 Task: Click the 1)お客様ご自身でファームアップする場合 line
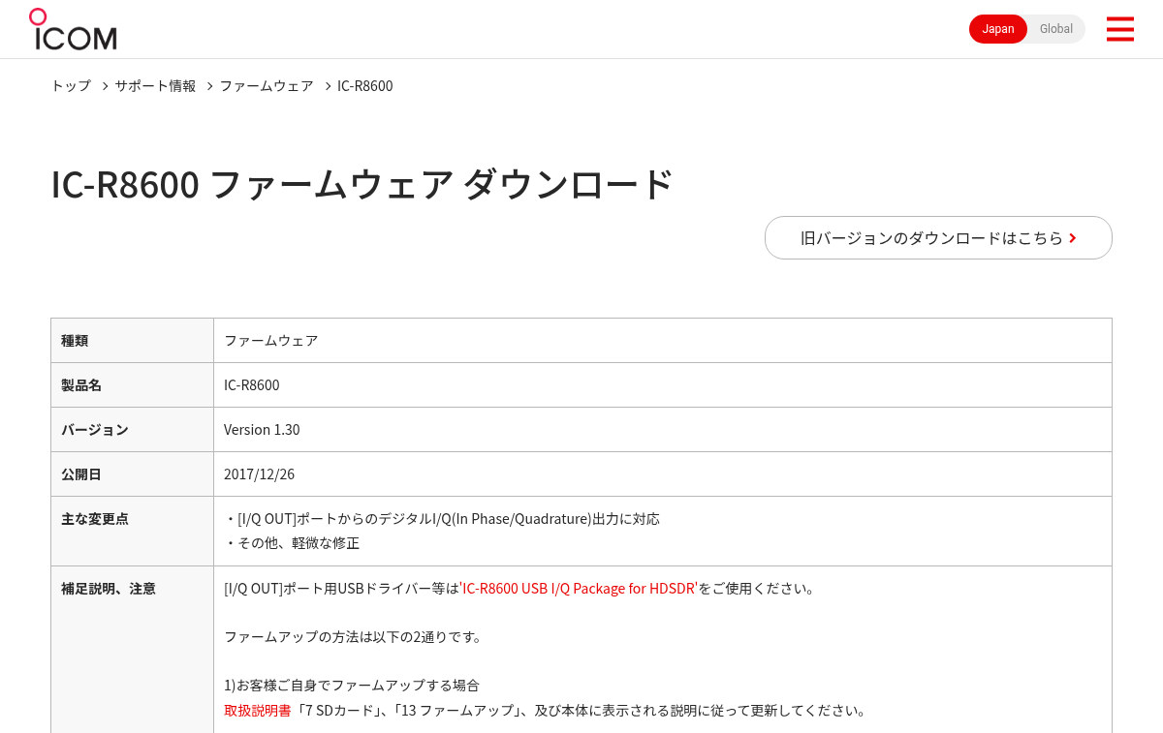click(352, 685)
